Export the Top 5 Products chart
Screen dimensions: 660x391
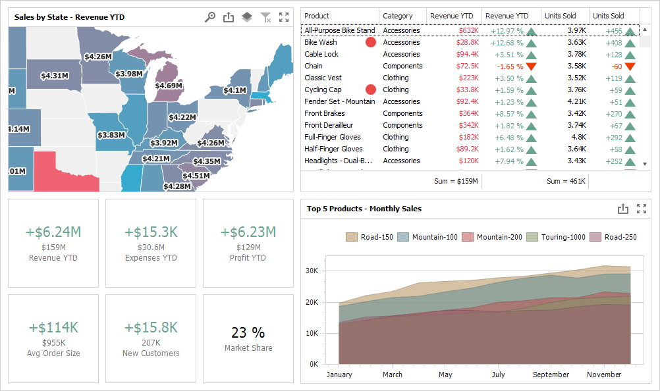[624, 209]
